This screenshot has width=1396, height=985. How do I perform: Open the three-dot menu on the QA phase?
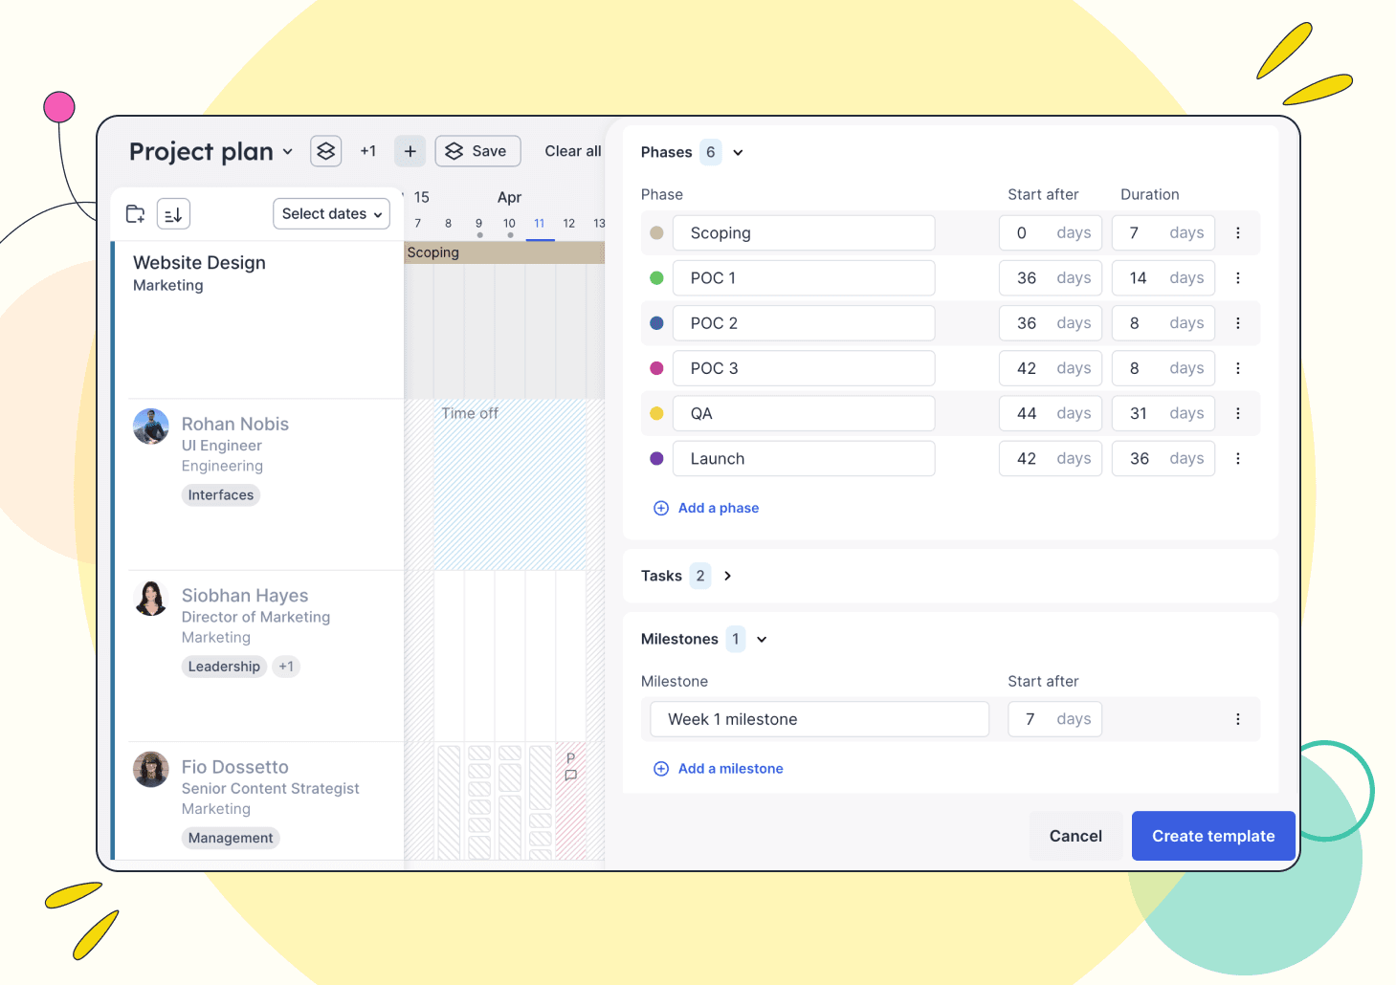[x=1238, y=413]
